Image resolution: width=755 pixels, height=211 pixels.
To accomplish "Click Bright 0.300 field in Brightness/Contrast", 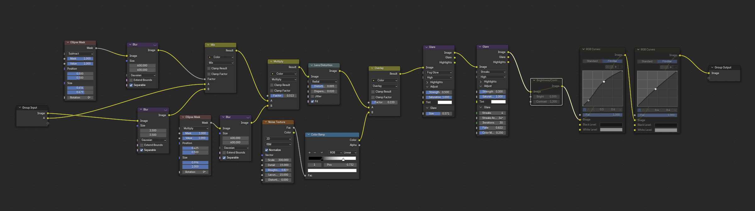I will (x=546, y=97).
